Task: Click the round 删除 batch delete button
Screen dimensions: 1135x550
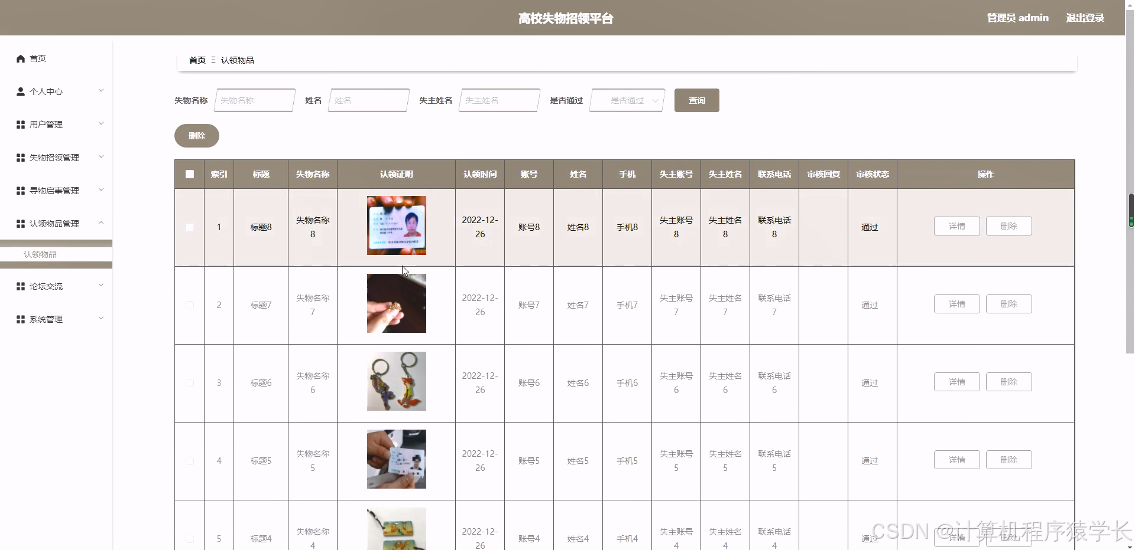Action: coord(197,136)
